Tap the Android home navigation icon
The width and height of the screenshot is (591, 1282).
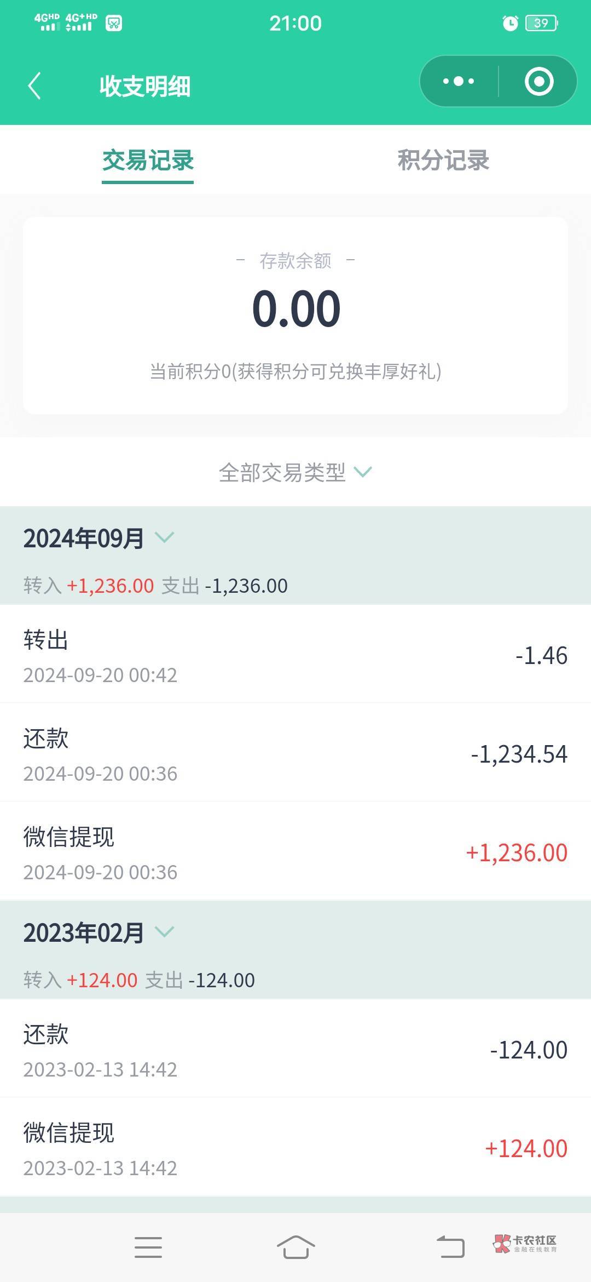(x=296, y=1247)
